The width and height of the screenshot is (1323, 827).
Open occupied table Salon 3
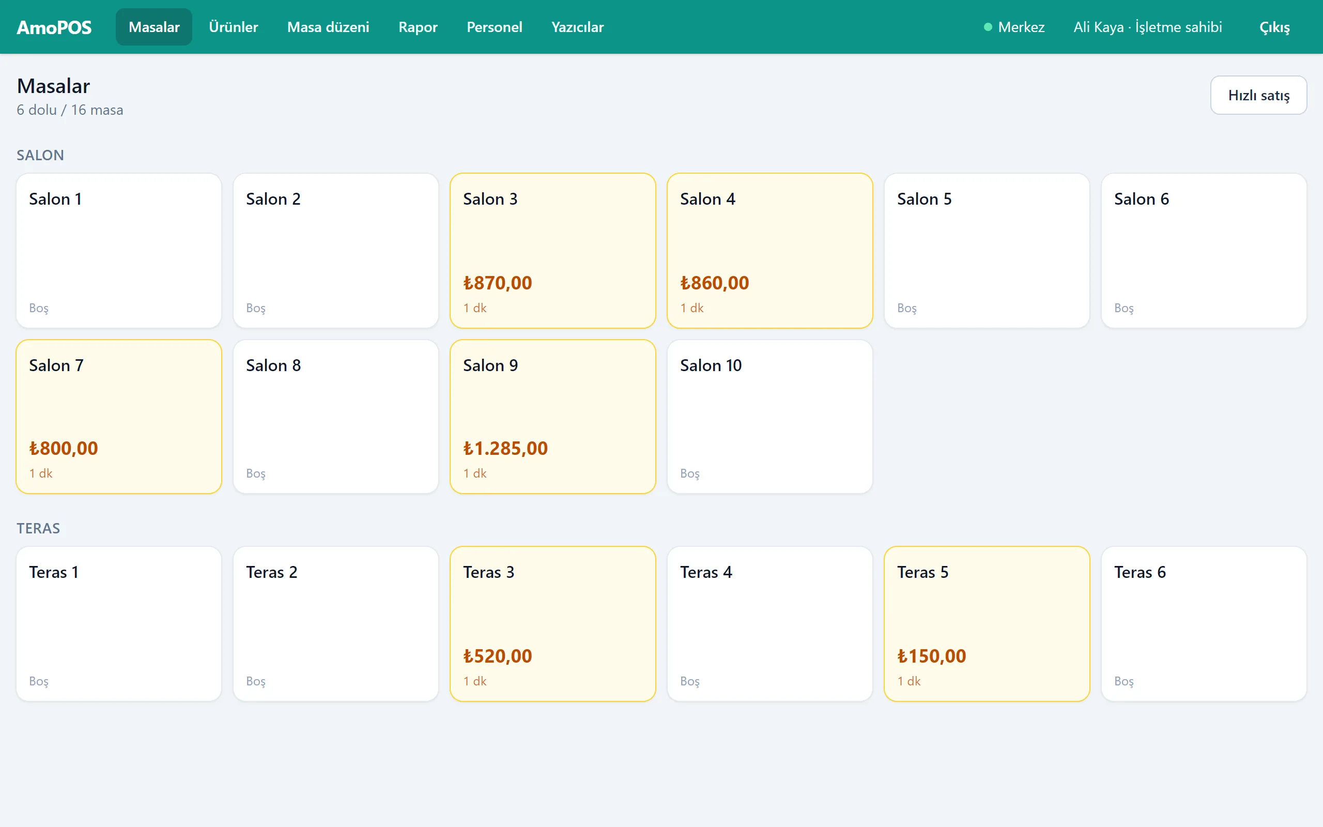click(552, 251)
